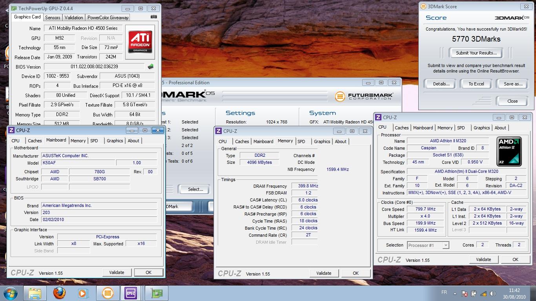Select Memory tab in Mainboard CPU-Z window
Image resolution: width=536 pixels, height=301 pixels.
78,141
